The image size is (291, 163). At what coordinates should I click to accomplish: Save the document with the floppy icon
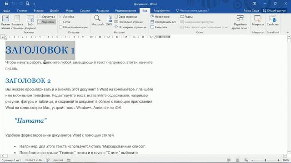6,4
